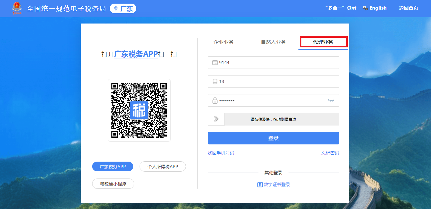Click the 税 logo inside the QR code

pyautogui.click(x=139, y=110)
